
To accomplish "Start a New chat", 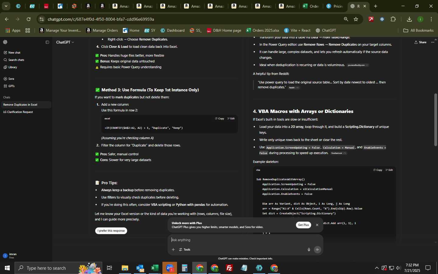I will [12, 52].
